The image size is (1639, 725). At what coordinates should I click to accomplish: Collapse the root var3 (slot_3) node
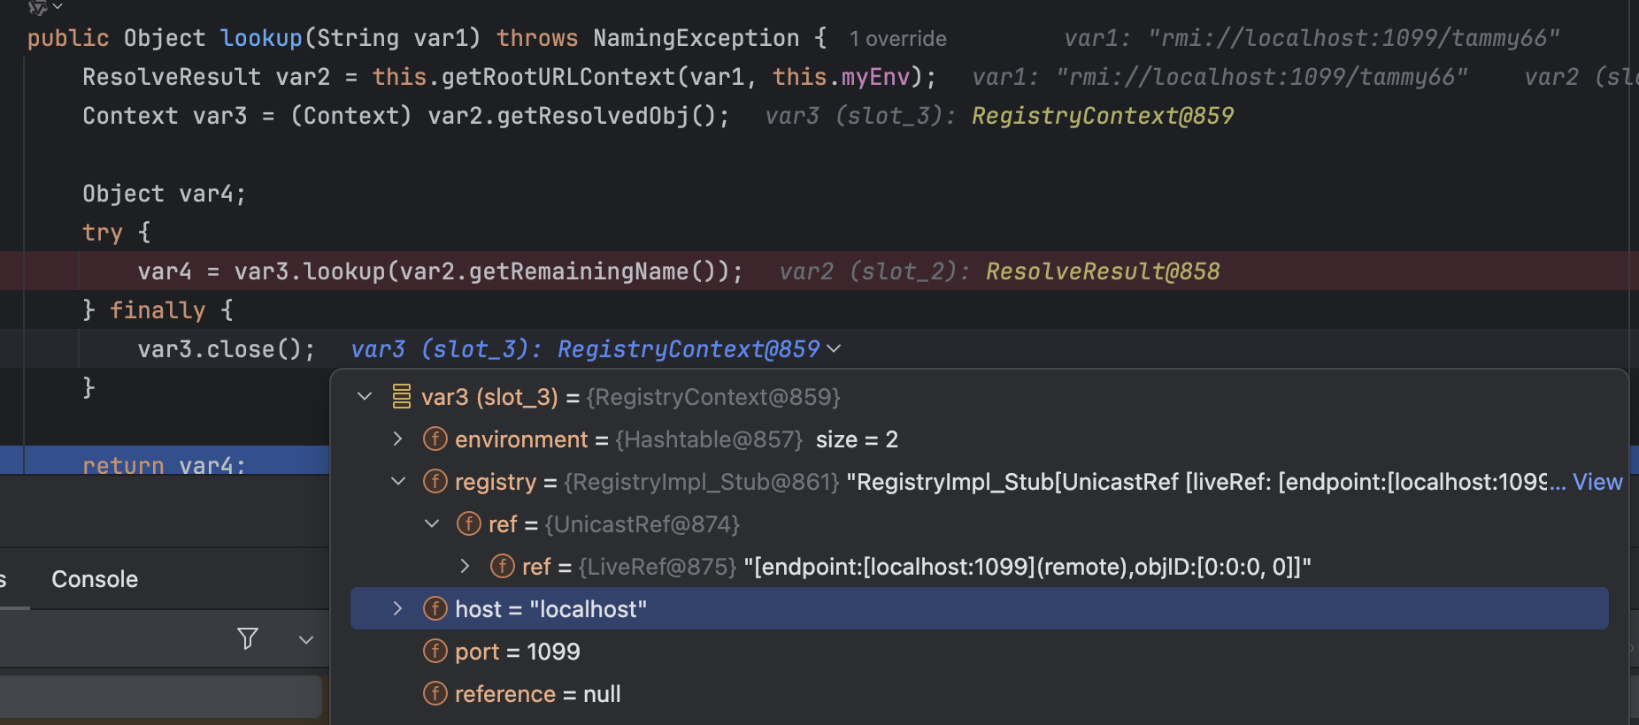pyautogui.click(x=365, y=397)
